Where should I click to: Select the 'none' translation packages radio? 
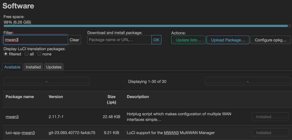coord(39,54)
